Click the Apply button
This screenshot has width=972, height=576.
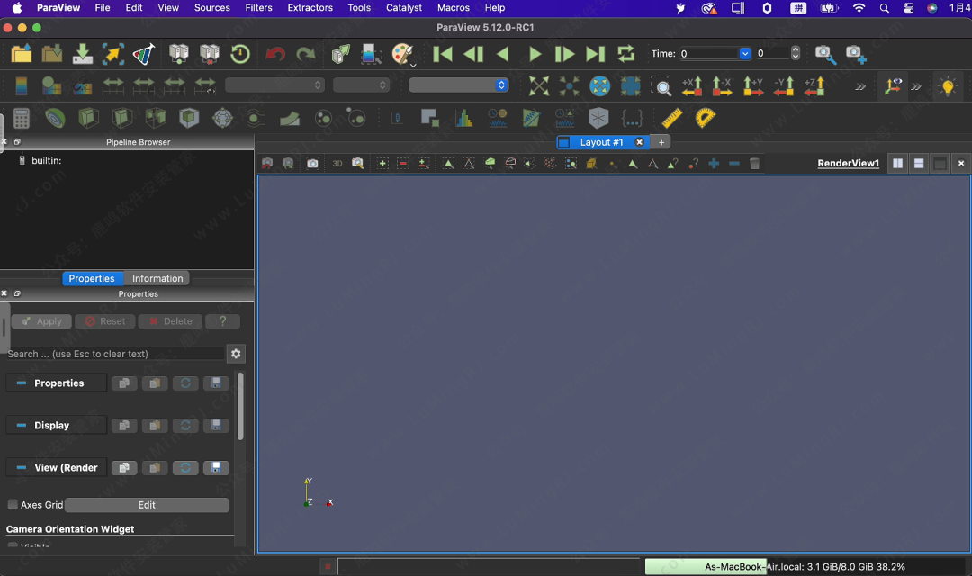pyautogui.click(x=40, y=321)
